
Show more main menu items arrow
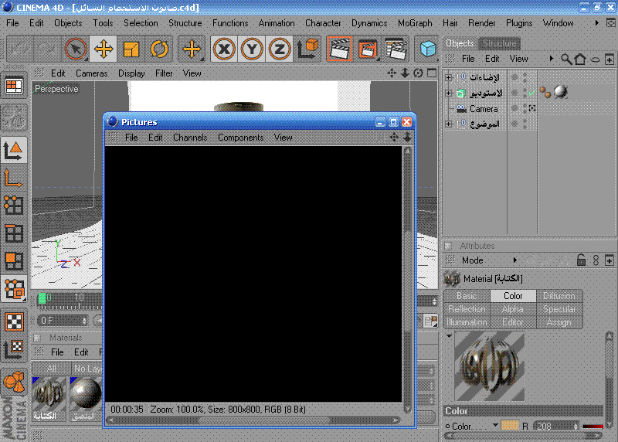click(x=596, y=23)
